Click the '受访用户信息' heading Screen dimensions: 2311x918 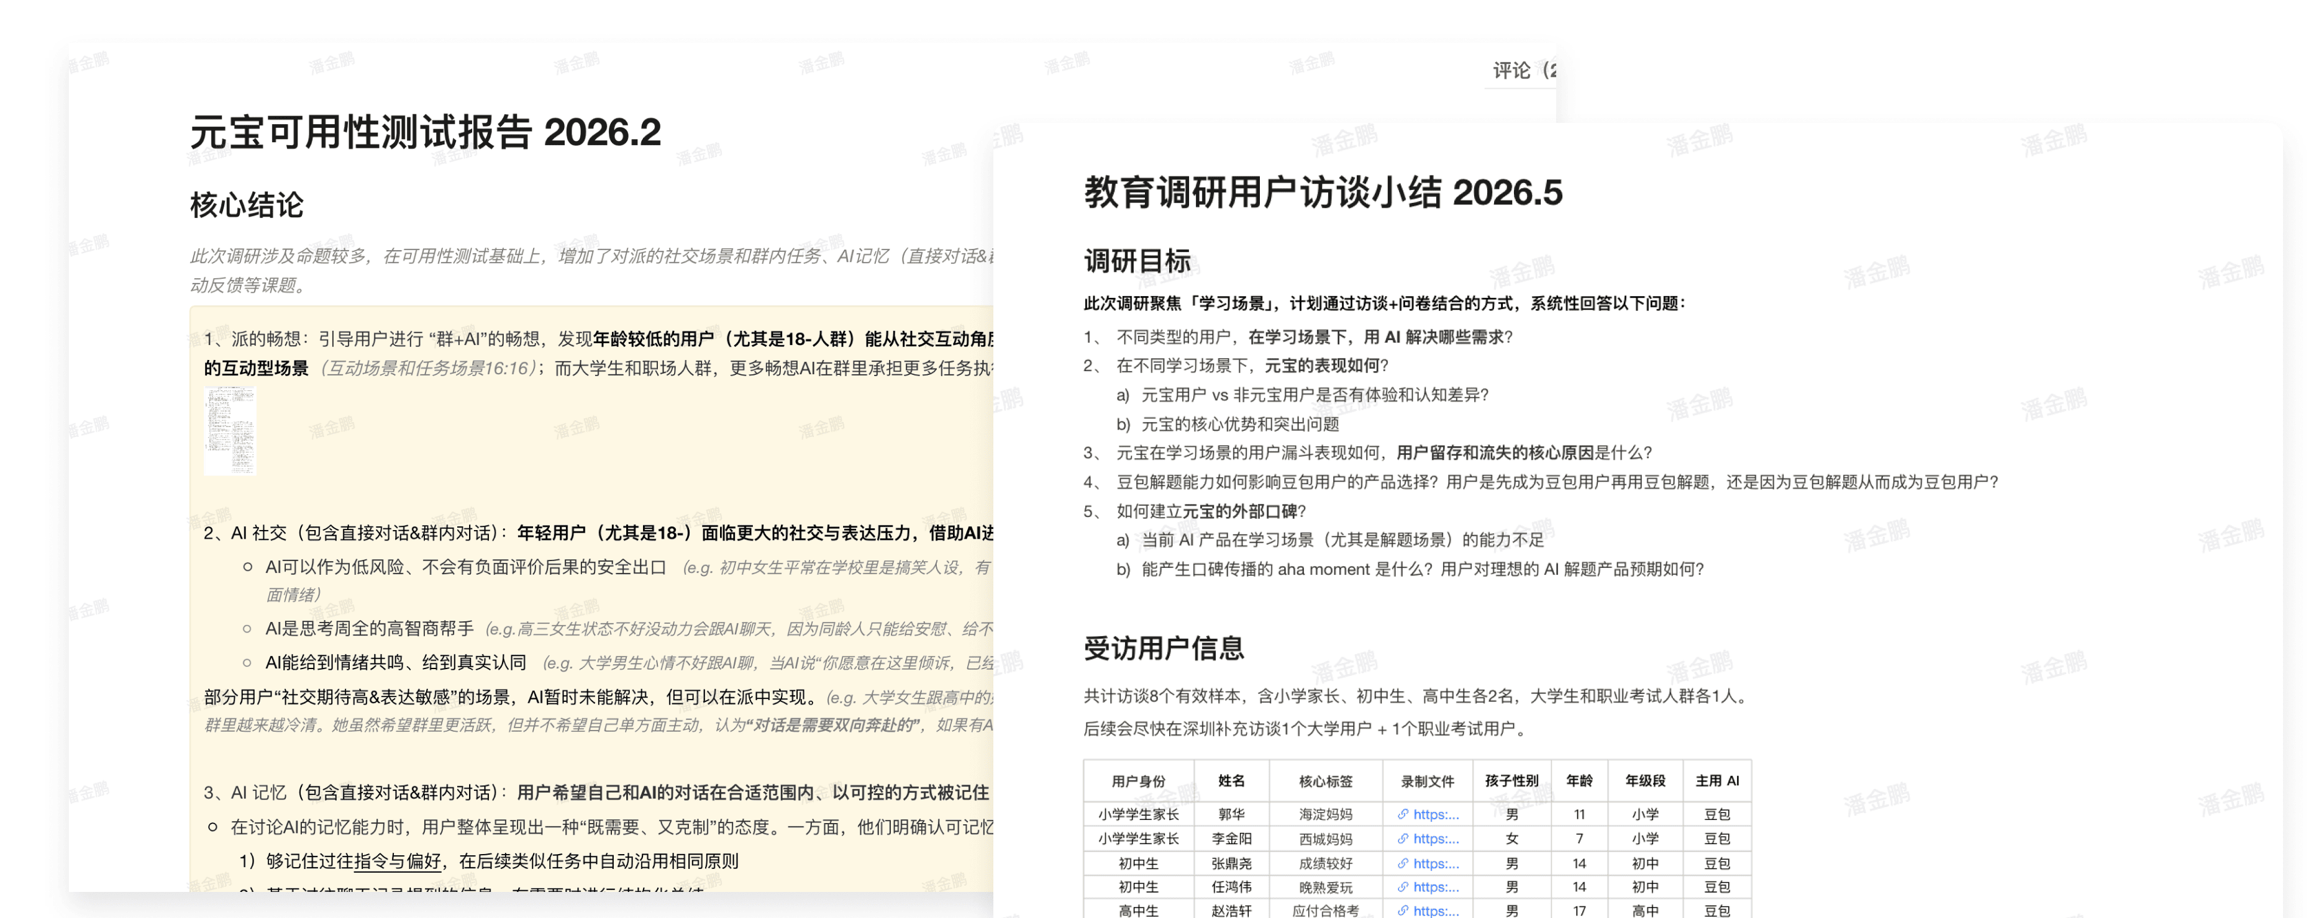point(1164,648)
